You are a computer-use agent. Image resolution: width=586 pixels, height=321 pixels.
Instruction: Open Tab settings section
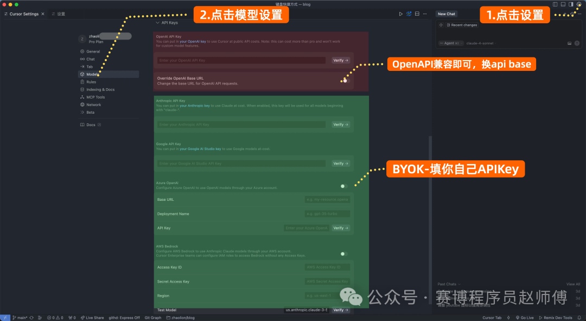tap(108, 67)
